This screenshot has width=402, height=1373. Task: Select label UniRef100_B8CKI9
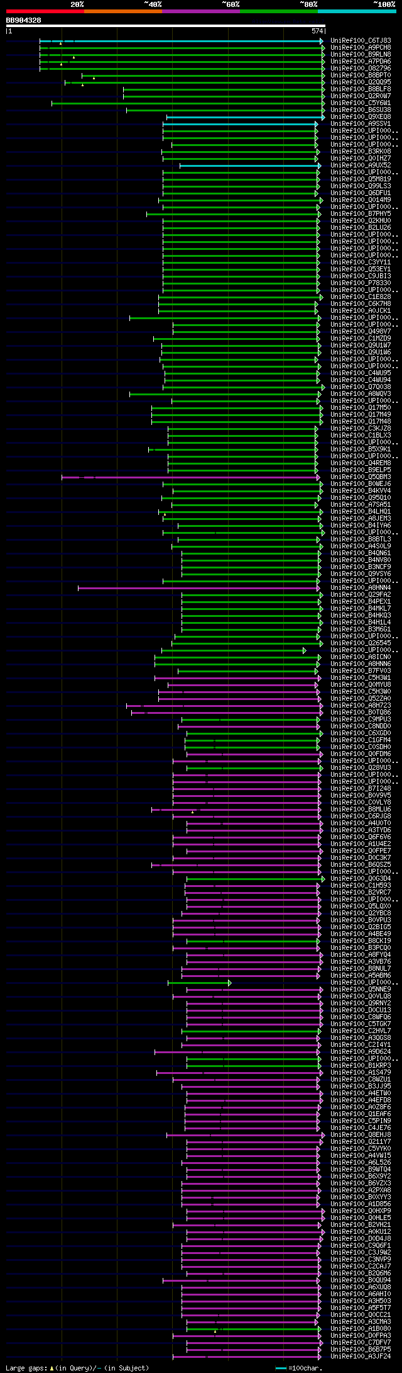(361, 941)
